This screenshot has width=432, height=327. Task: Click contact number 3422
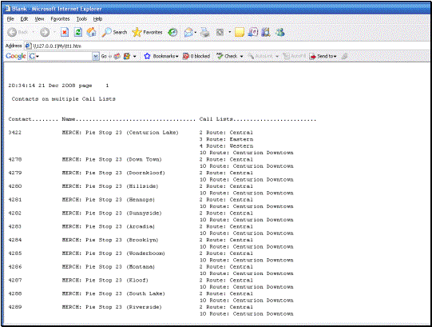[x=15, y=133]
